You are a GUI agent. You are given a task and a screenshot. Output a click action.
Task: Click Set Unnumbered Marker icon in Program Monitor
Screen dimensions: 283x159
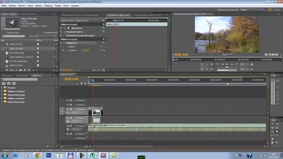(212, 64)
